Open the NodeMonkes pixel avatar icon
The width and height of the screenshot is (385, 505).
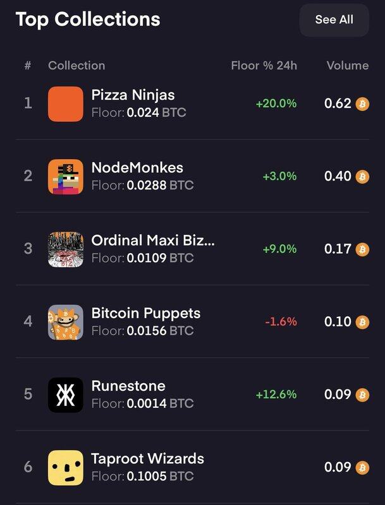(66, 176)
